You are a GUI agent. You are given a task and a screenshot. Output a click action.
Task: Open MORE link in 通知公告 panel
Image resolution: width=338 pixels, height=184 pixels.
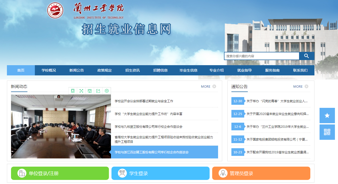[x=298, y=86]
